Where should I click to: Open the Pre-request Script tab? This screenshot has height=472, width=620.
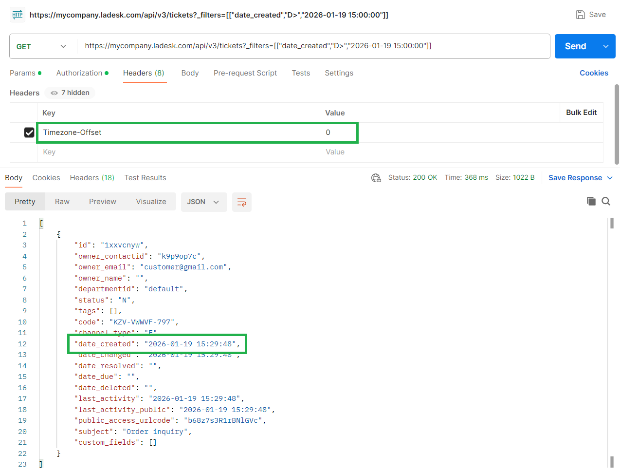tap(245, 73)
